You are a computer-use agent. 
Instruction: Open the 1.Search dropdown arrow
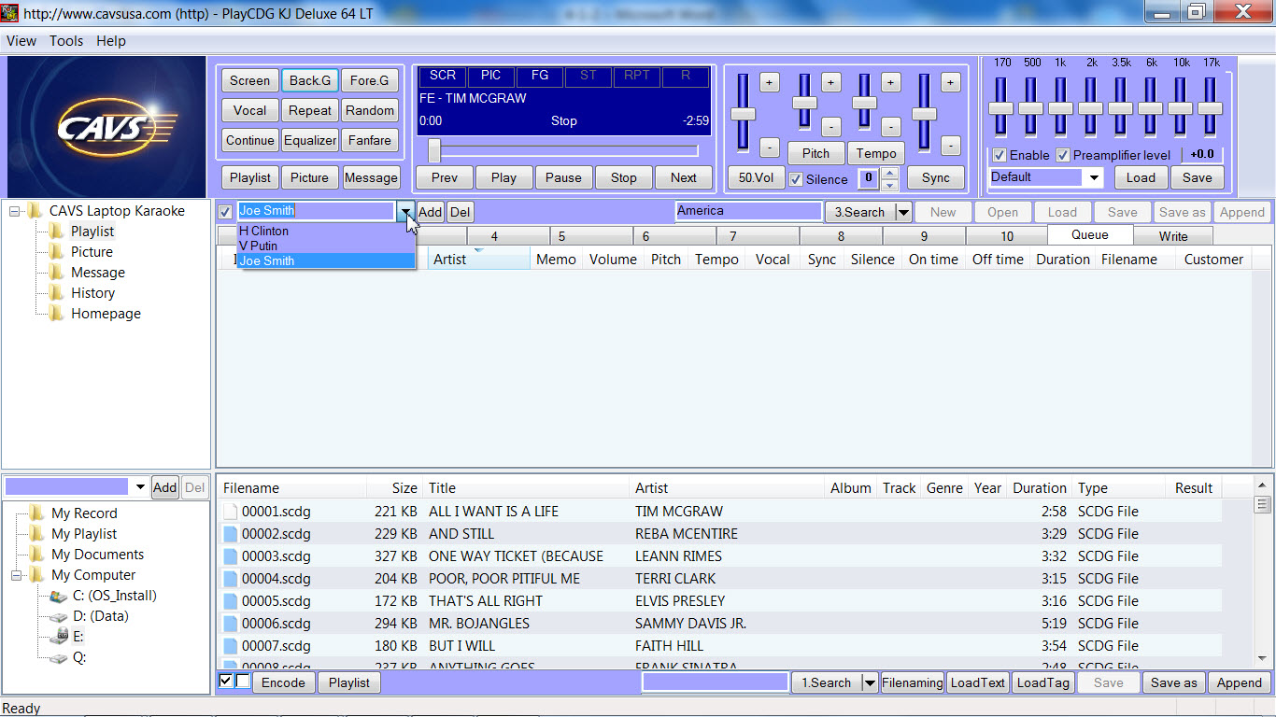[870, 682]
